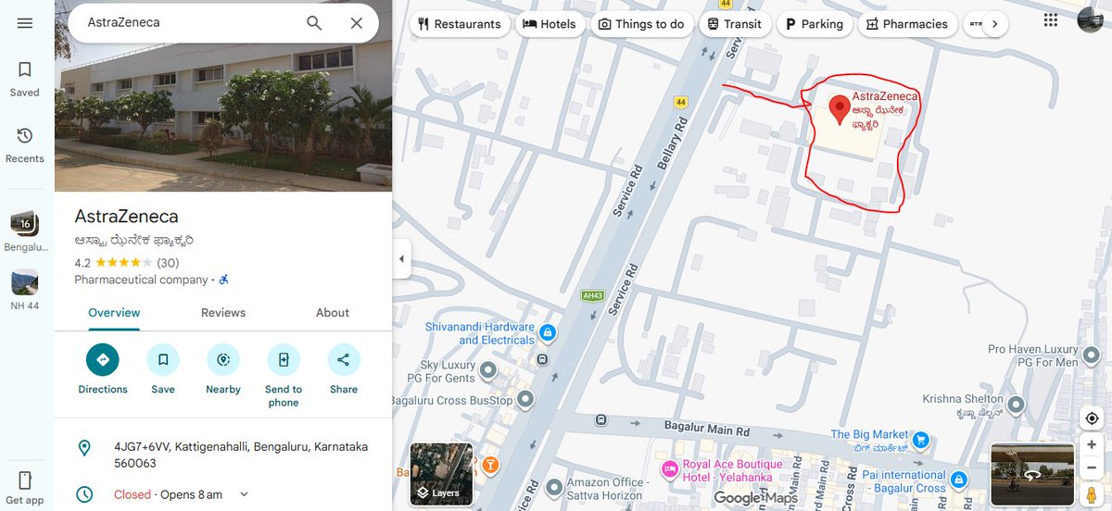The image size is (1112, 511).
Task: Click the red AstraZeneca map pin
Action: point(840,110)
